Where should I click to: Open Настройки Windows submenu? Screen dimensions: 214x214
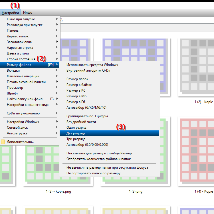coord(29,122)
